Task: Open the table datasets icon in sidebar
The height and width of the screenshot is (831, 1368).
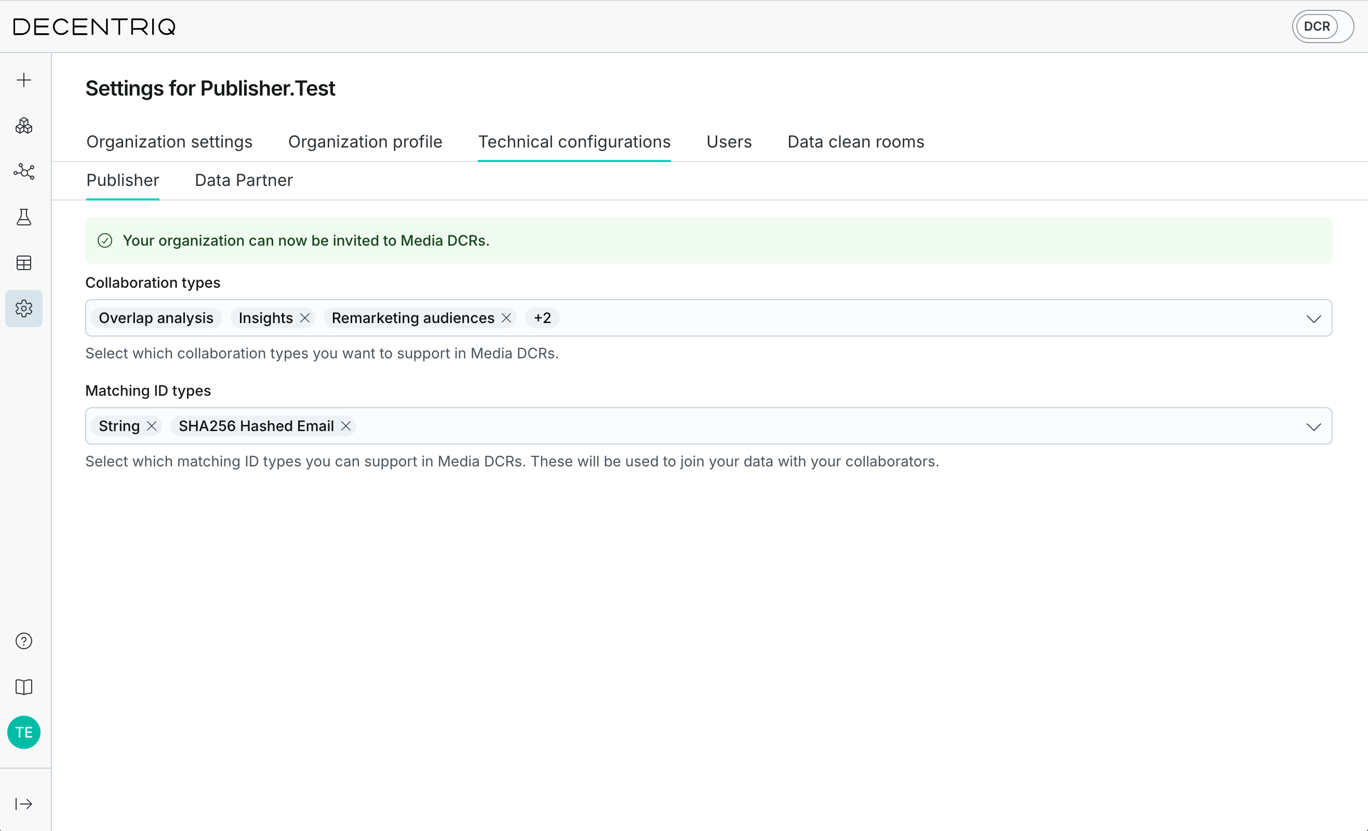Action: [24, 263]
